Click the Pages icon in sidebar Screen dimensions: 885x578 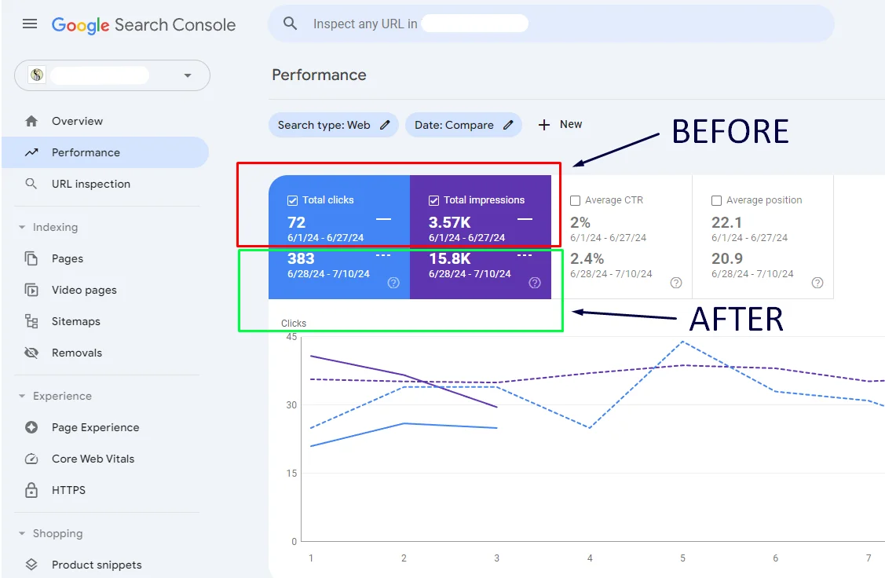31,258
